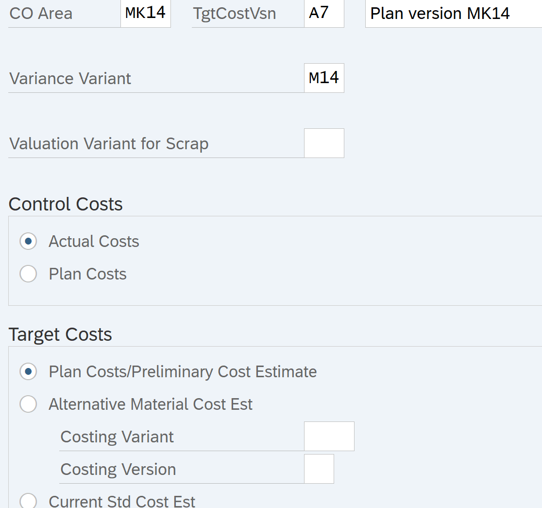Click the Plan version MK14 description field
542x508 pixels.
453,14
